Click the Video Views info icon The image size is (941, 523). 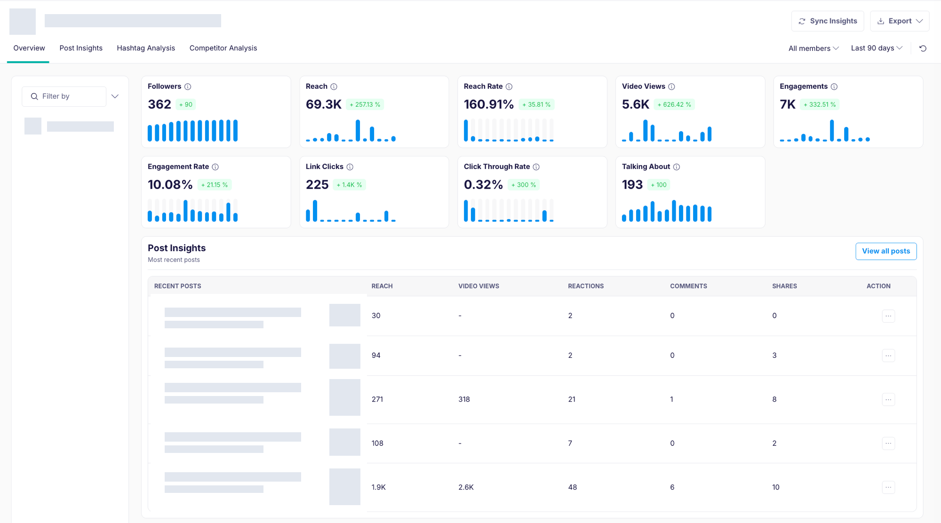(x=671, y=87)
